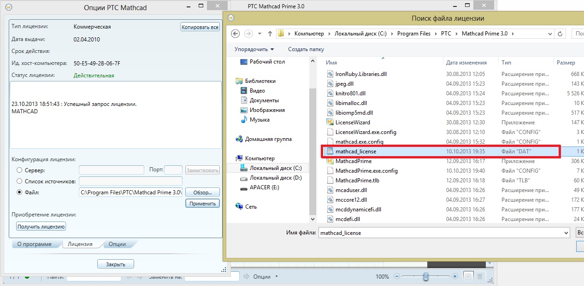Select knitro801.dll file icon
The height and width of the screenshot is (286, 584).
pos(330,93)
